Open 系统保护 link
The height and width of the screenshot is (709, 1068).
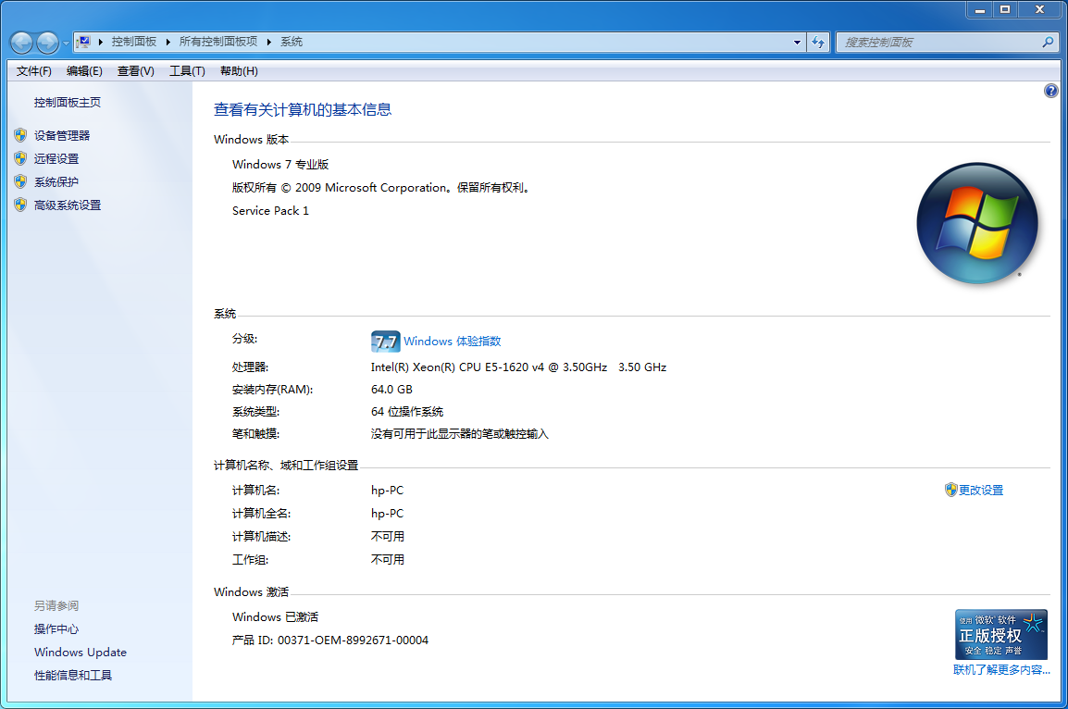tap(56, 181)
